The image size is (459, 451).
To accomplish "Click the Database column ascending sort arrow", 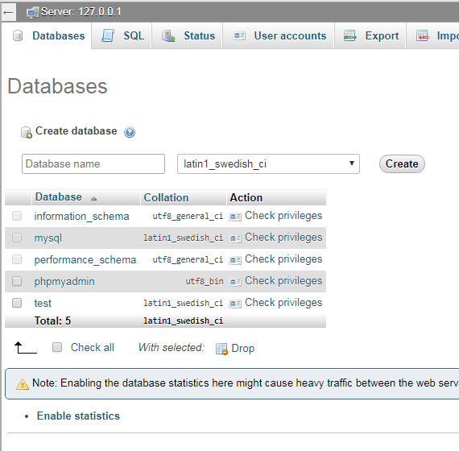I will [x=93, y=199].
